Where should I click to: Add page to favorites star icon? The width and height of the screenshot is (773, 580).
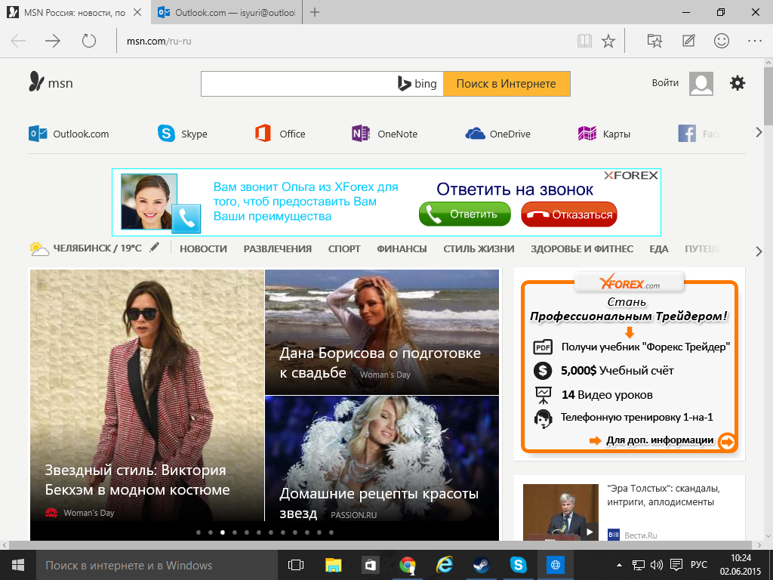tap(608, 41)
